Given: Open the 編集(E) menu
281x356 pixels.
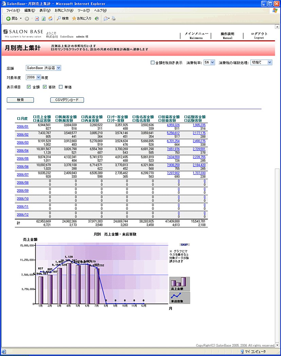Looking at the screenshot, I should [30, 11].
